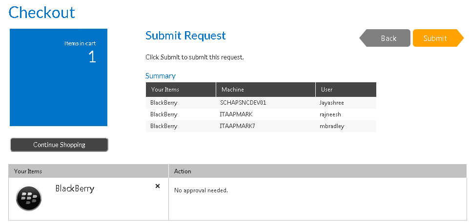Remove BlackBerry from the cart with the X
This screenshot has height=223, width=469.
pyautogui.click(x=158, y=186)
